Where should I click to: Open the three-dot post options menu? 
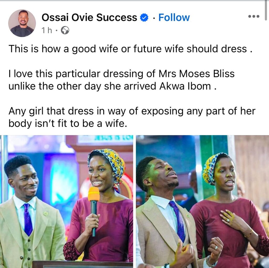(254, 17)
